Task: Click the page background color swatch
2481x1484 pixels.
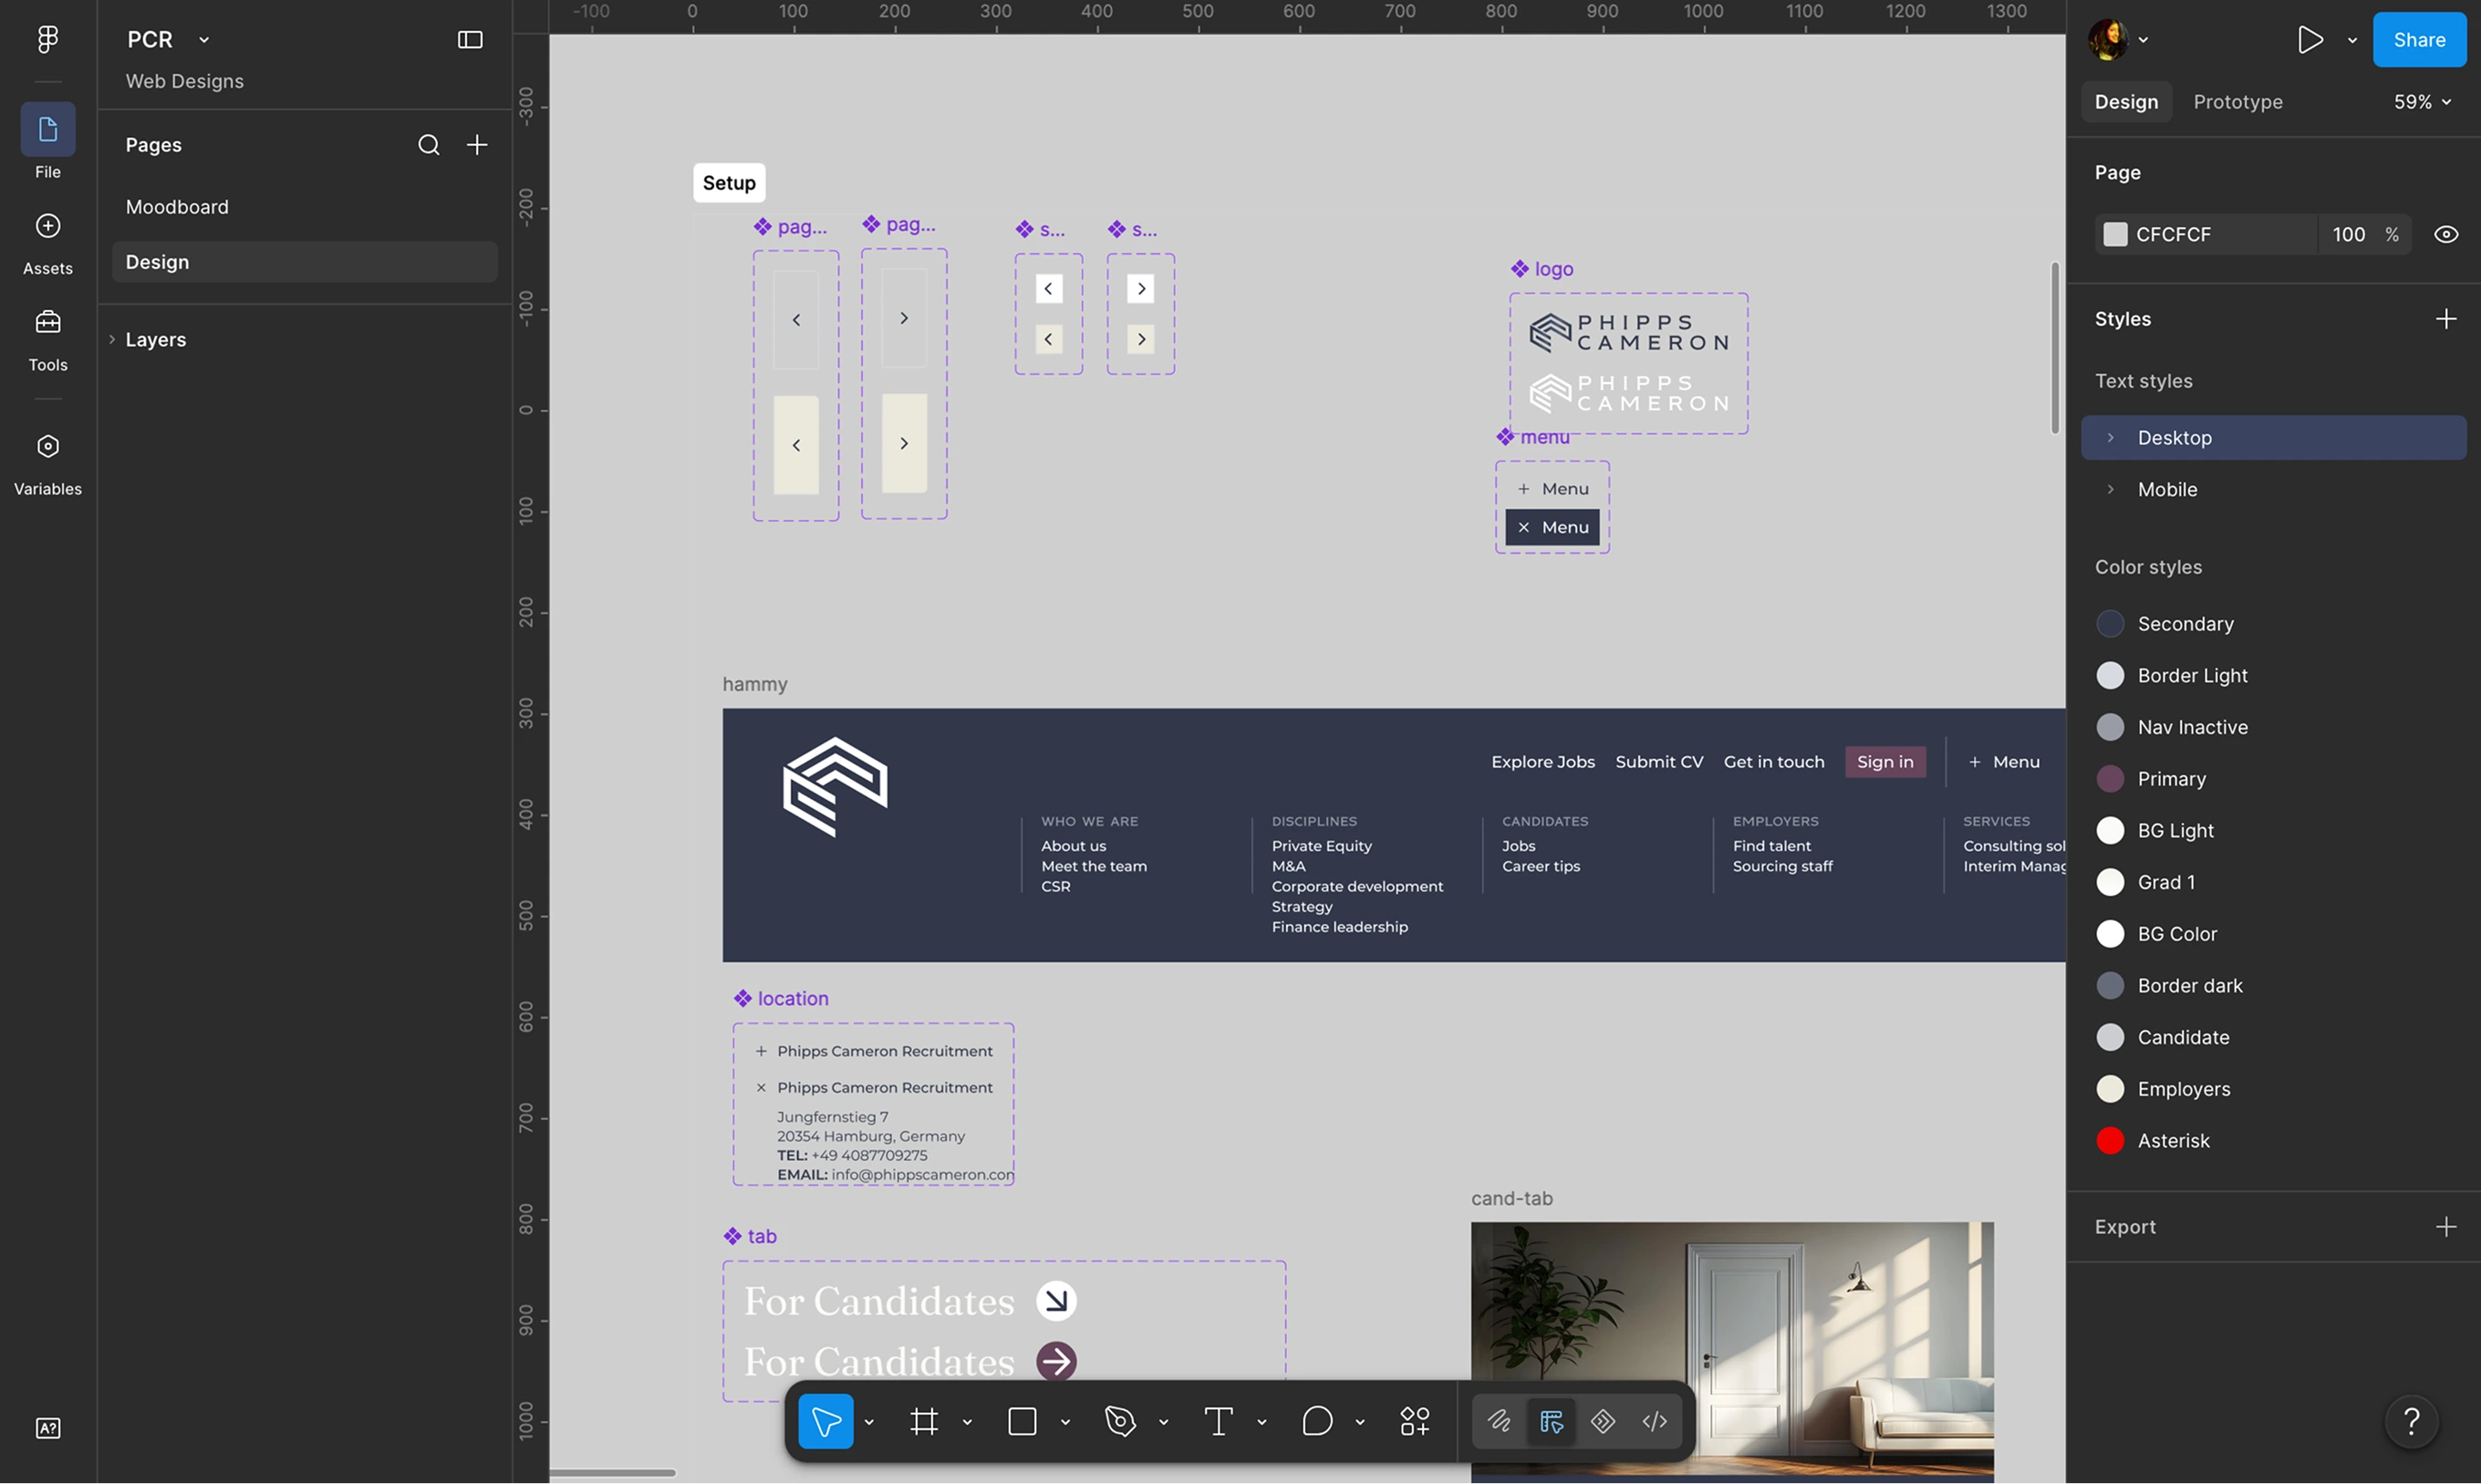Action: coord(2114,234)
